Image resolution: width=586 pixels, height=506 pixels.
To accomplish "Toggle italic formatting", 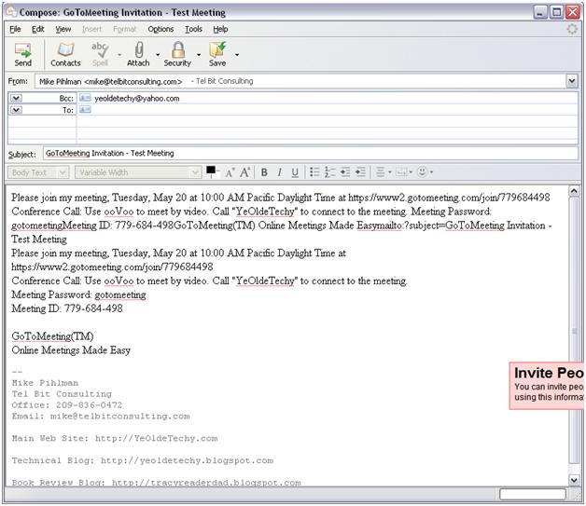I will pos(279,172).
